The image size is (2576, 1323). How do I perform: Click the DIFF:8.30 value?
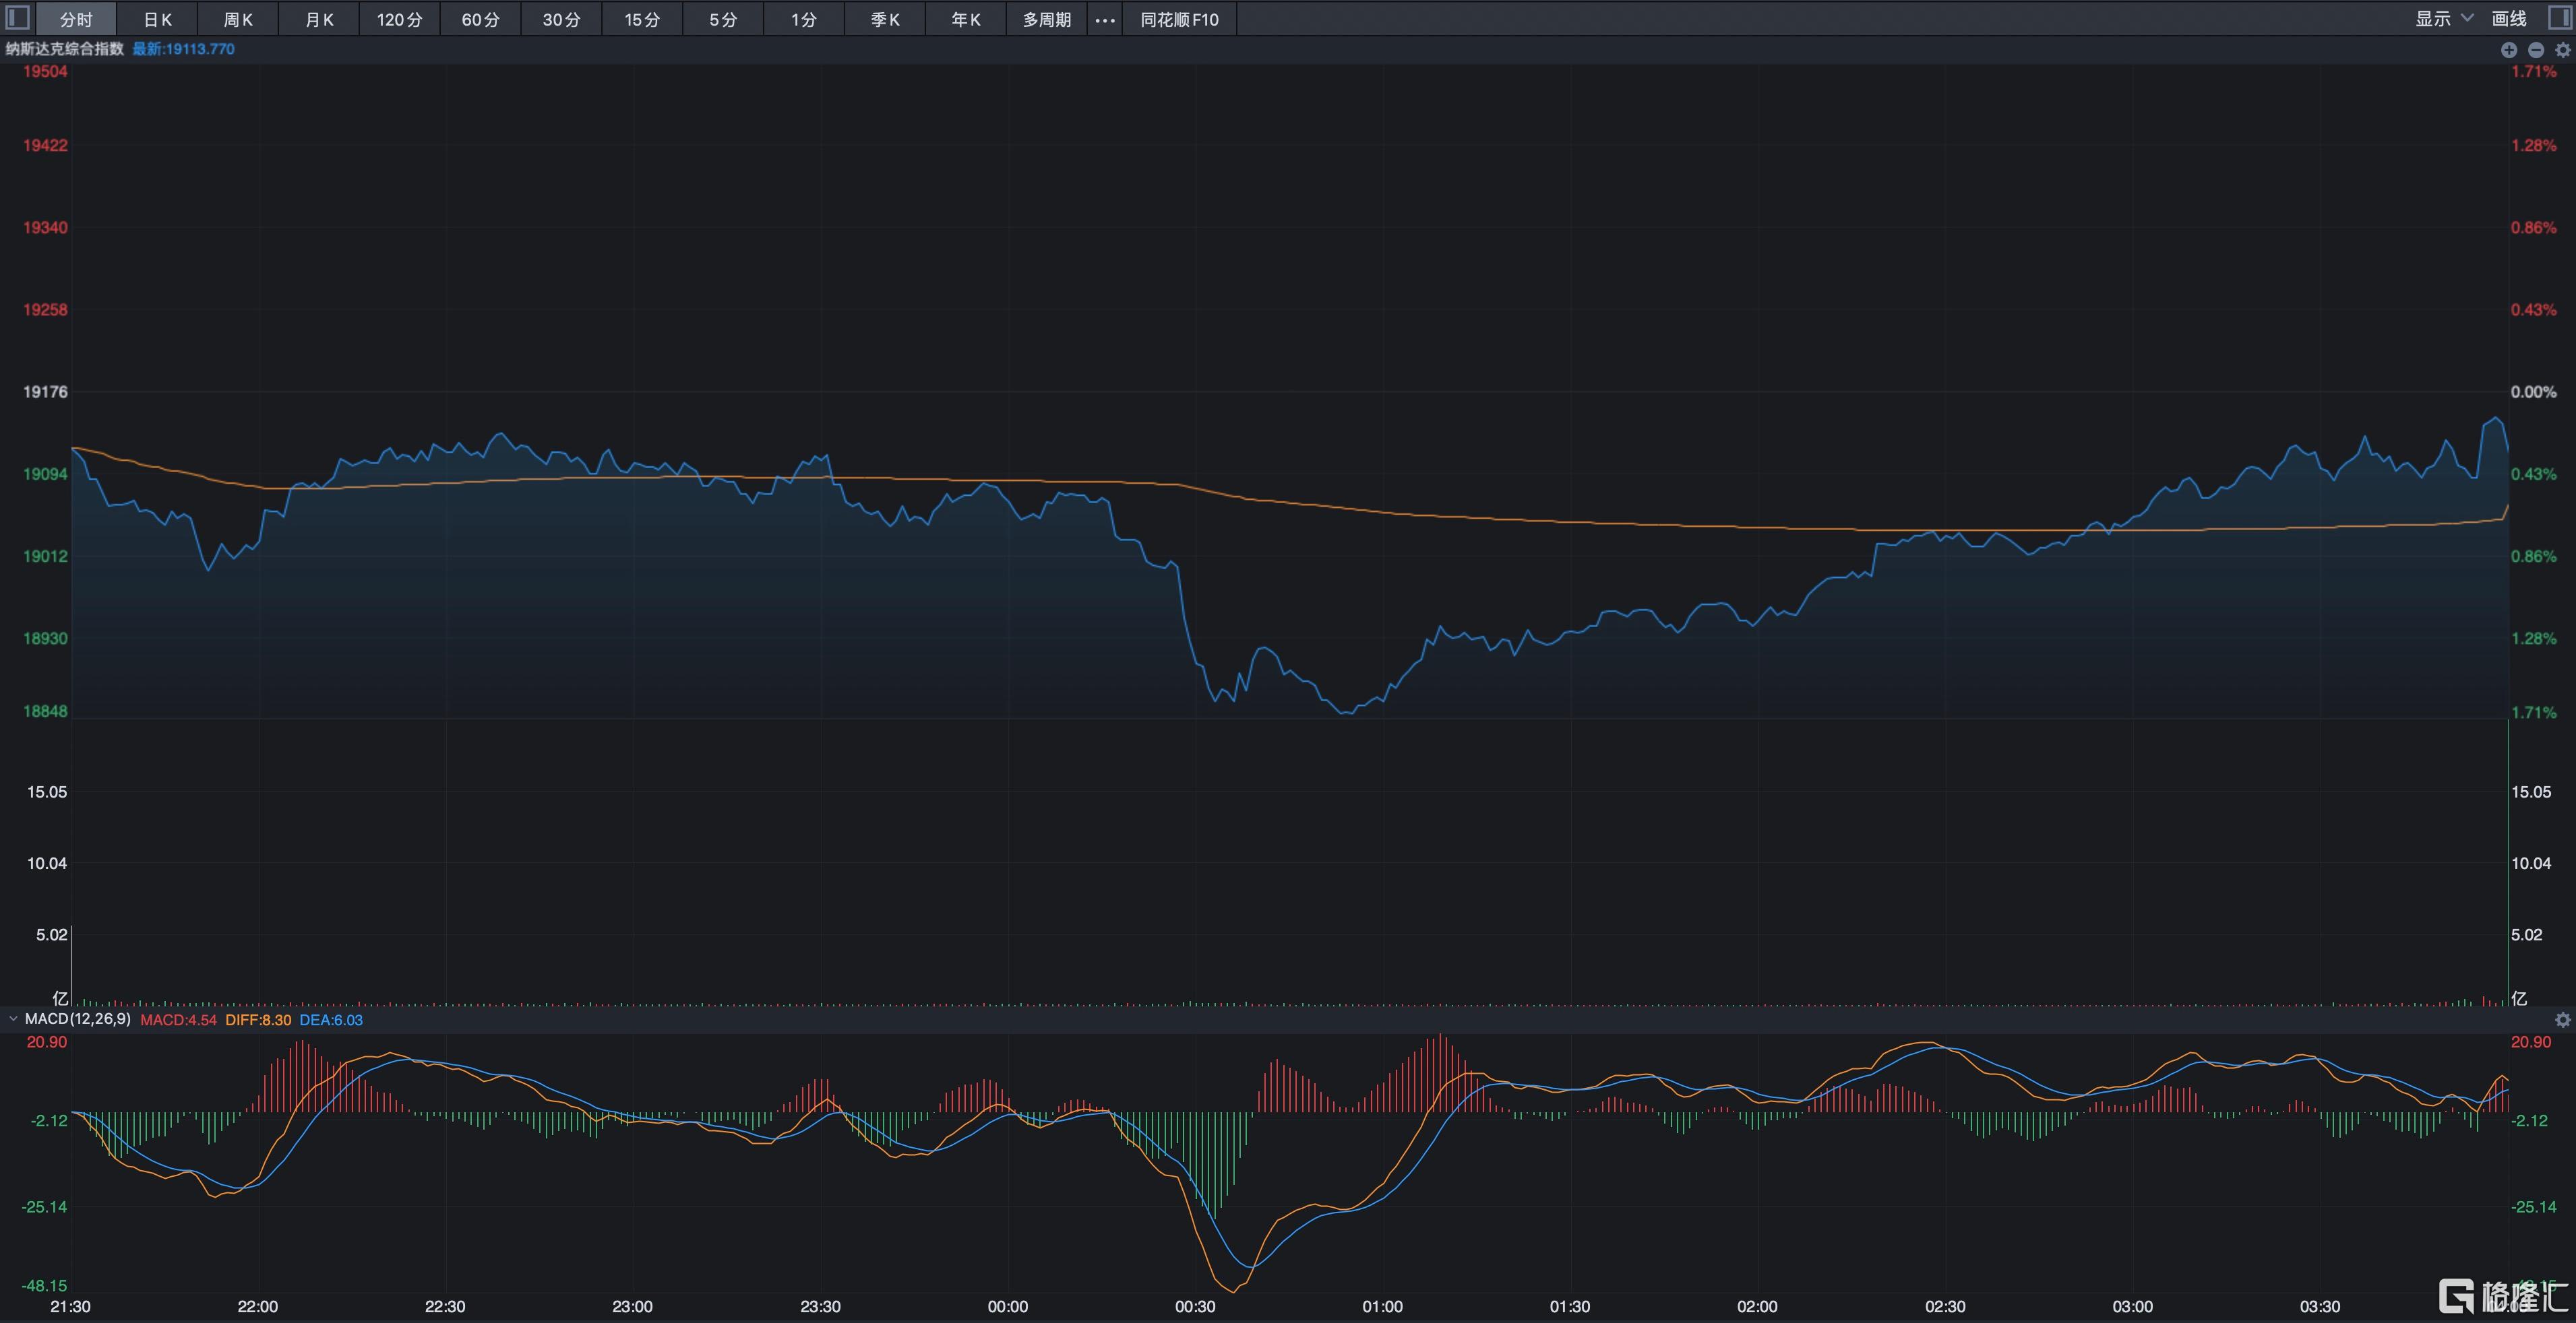point(259,1021)
